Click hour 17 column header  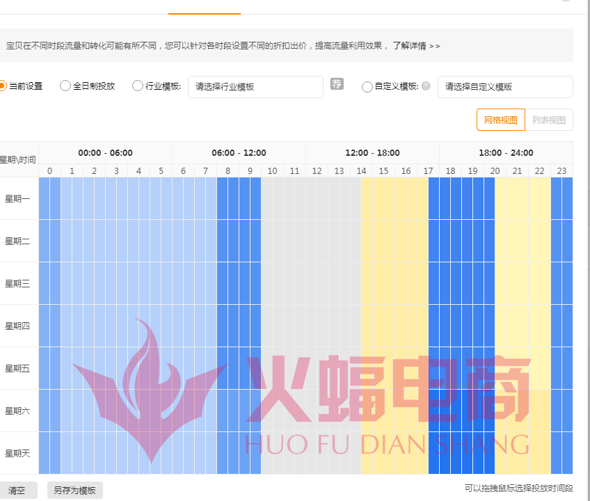(x=428, y=171)
